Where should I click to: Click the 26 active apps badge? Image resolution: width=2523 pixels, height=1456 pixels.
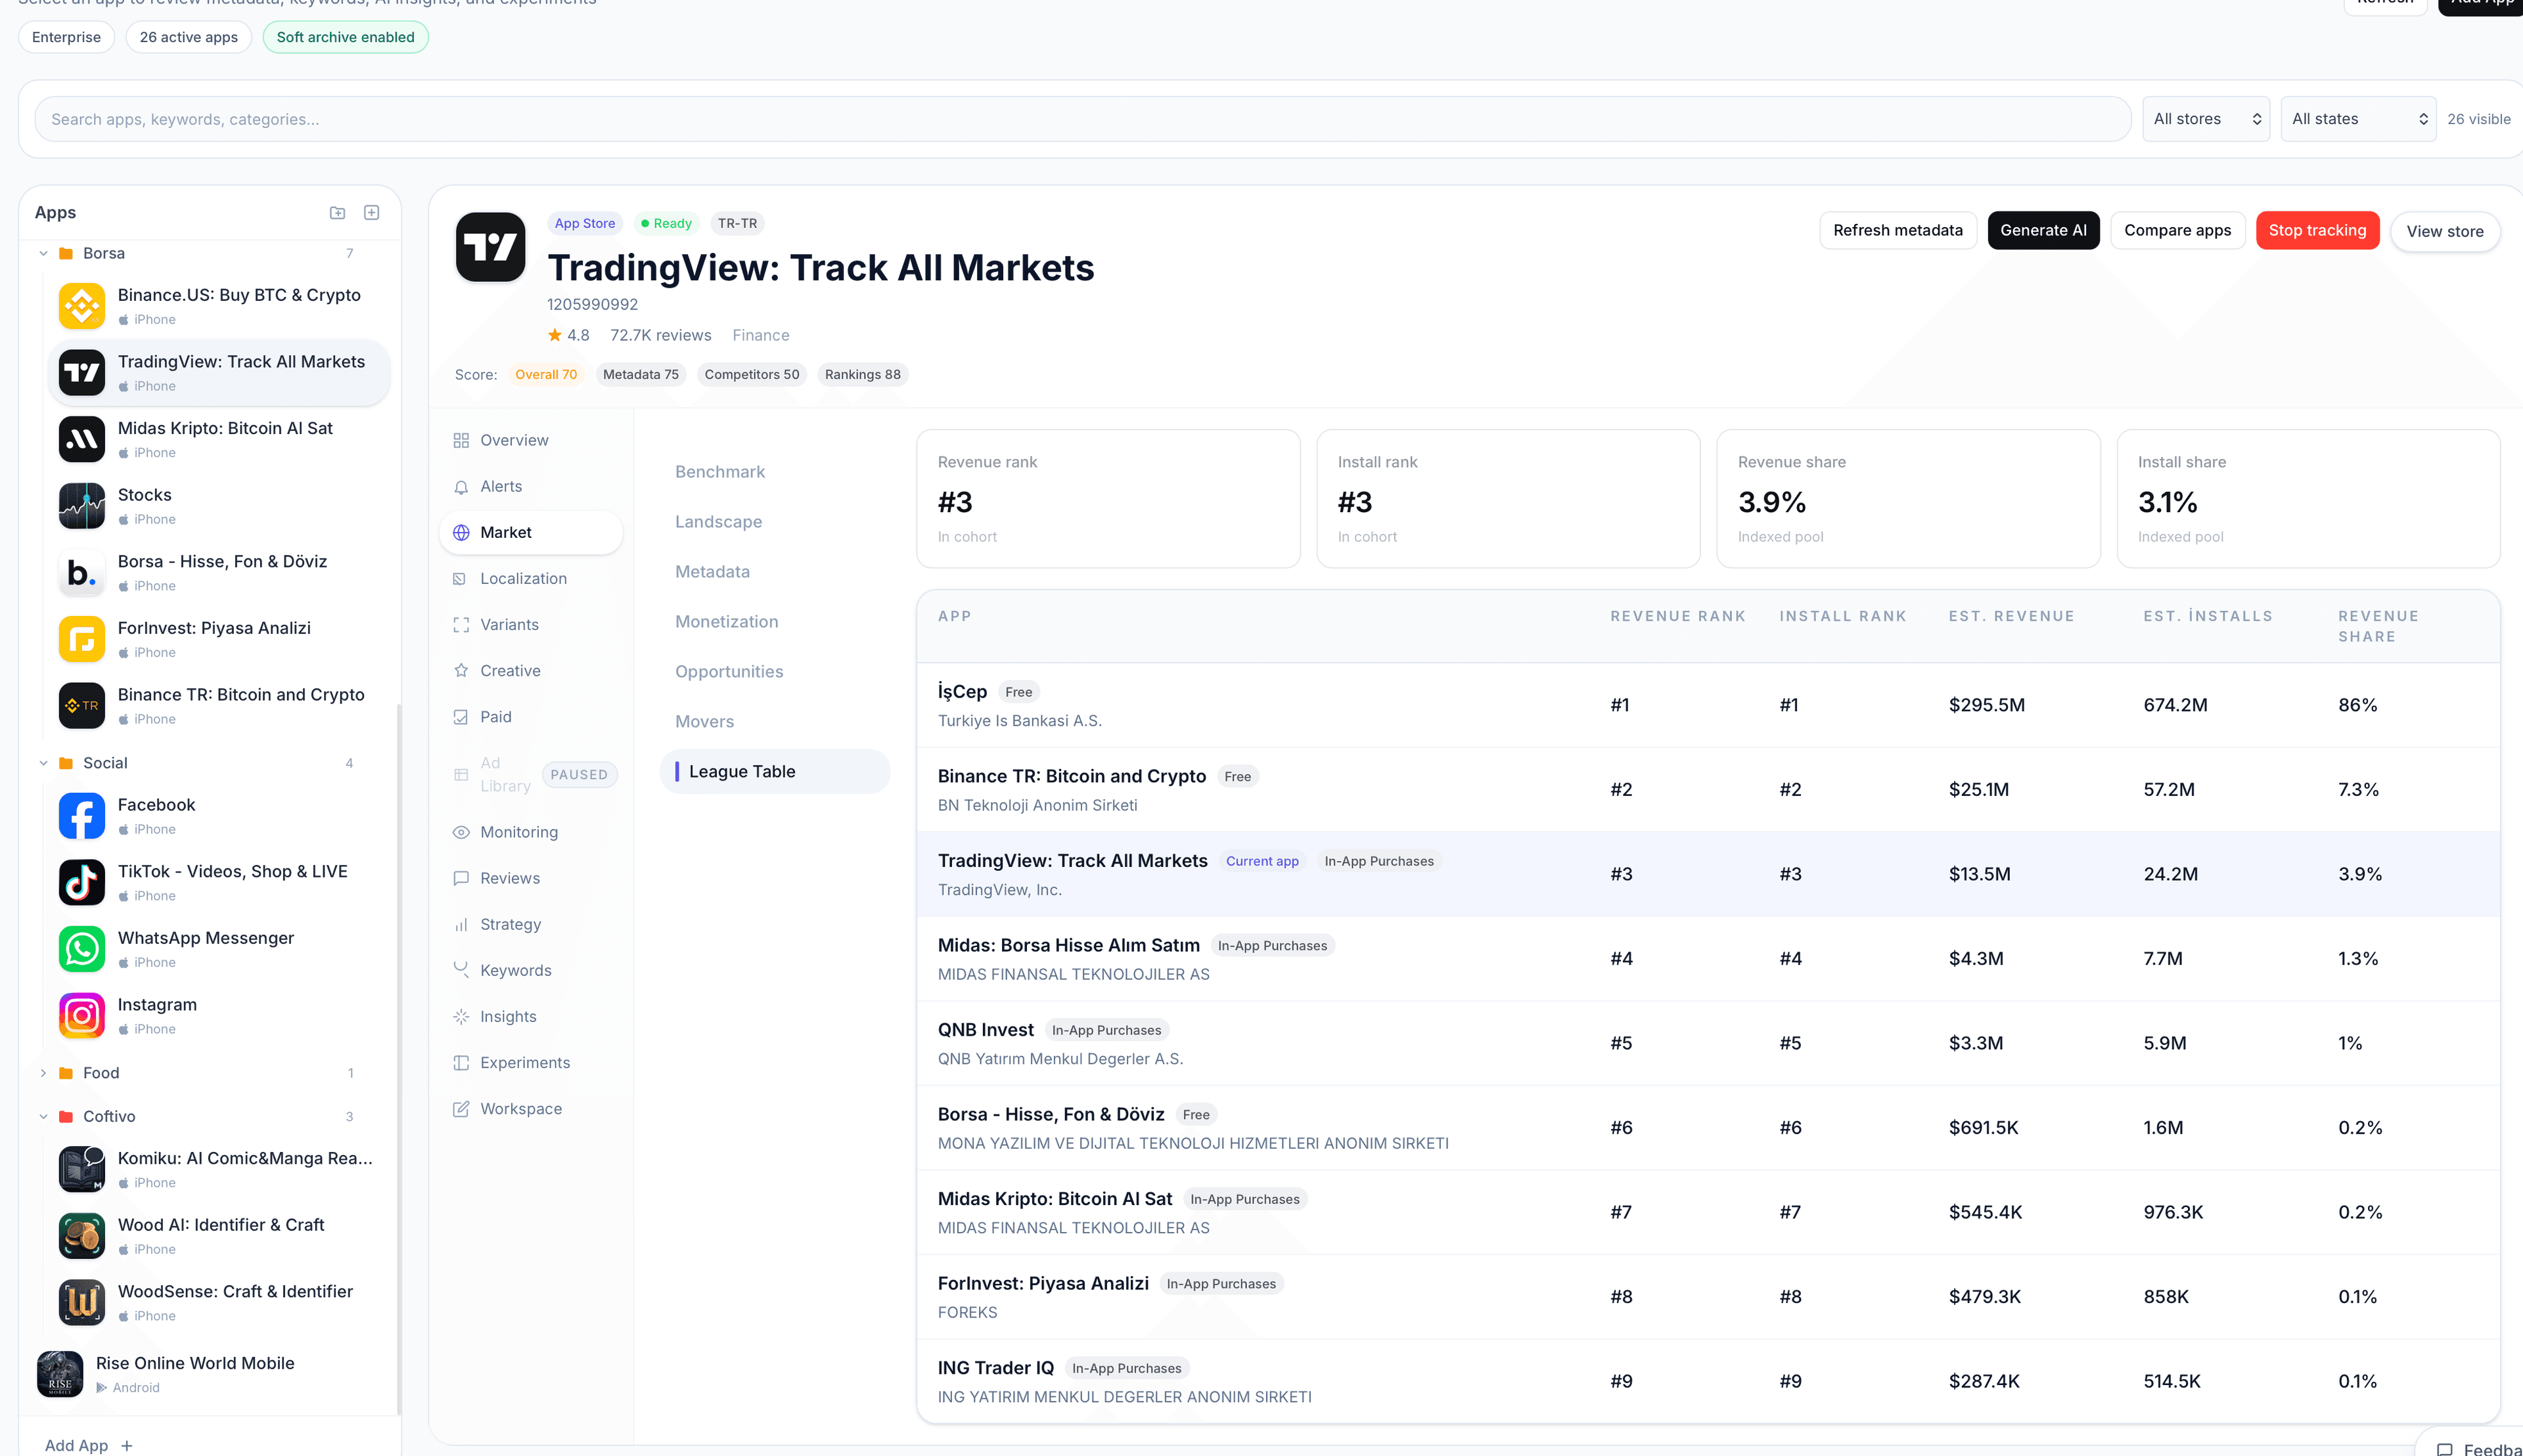(188, 37)
